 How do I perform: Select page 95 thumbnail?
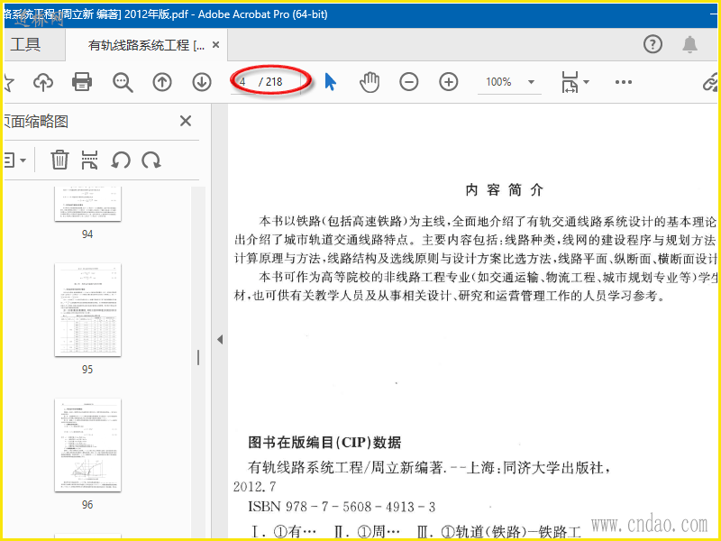point(87,309)
